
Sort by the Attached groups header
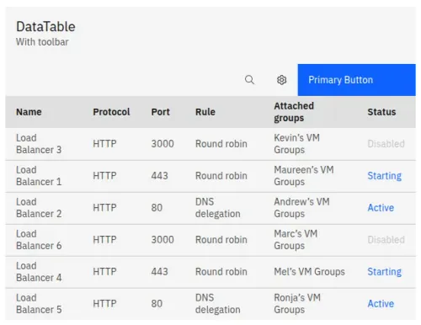pyautogui.click(x=294, y=112)
